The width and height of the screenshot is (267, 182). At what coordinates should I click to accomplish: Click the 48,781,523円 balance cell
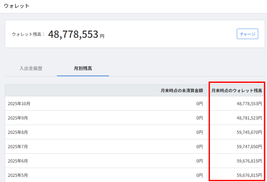pos(249,118)
